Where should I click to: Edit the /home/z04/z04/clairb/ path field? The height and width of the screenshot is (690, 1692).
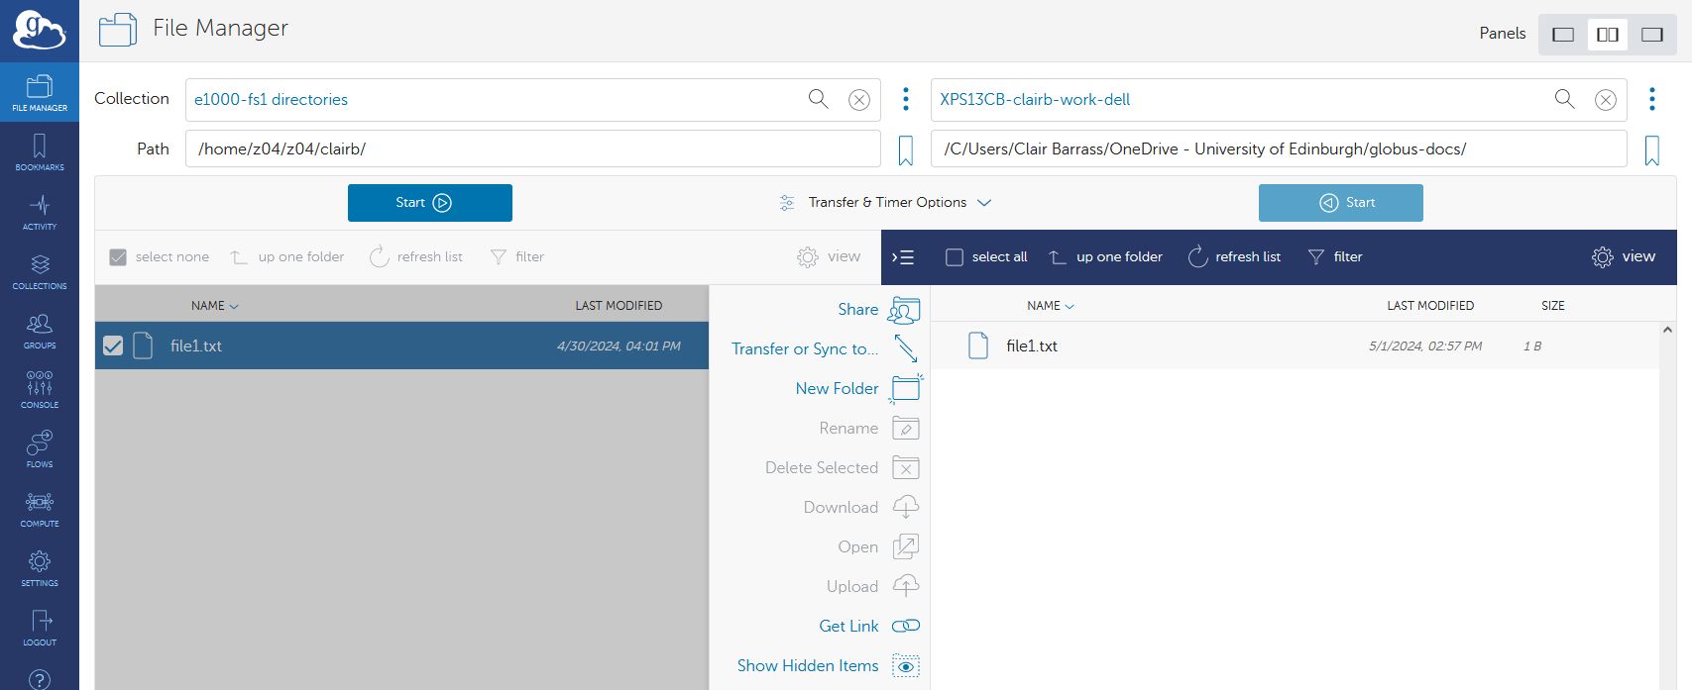533,149
